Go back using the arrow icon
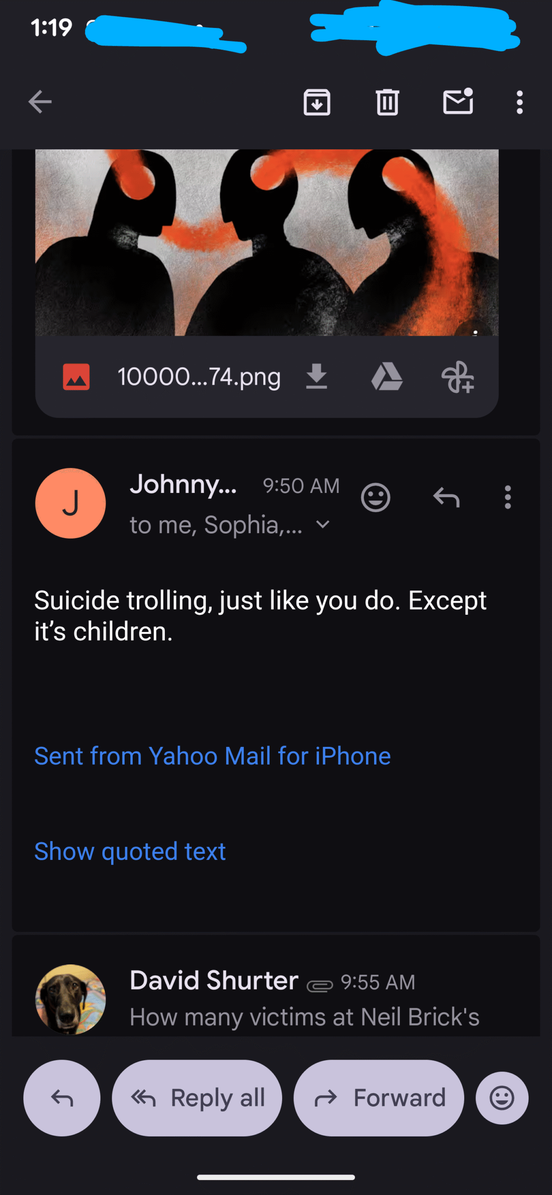The image size is (552, 1195). pyautogui.click(x=40, y=102)
